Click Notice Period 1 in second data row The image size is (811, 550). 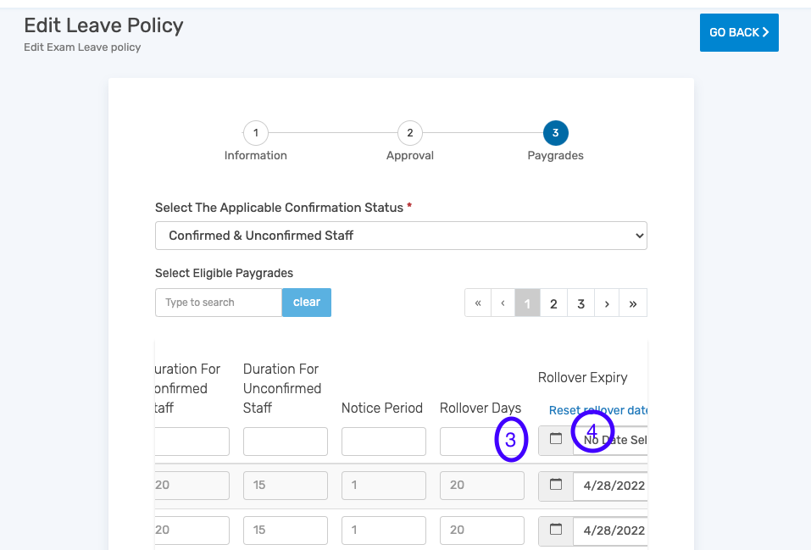click(384, 531)
